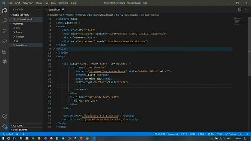Open the Extensions view
The width and height of the screenshot is (251, 141).
(x=5, y=51)
